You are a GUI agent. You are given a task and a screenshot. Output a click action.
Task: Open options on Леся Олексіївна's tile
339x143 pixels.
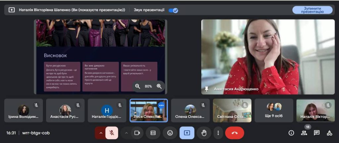(x=161, y=105)
